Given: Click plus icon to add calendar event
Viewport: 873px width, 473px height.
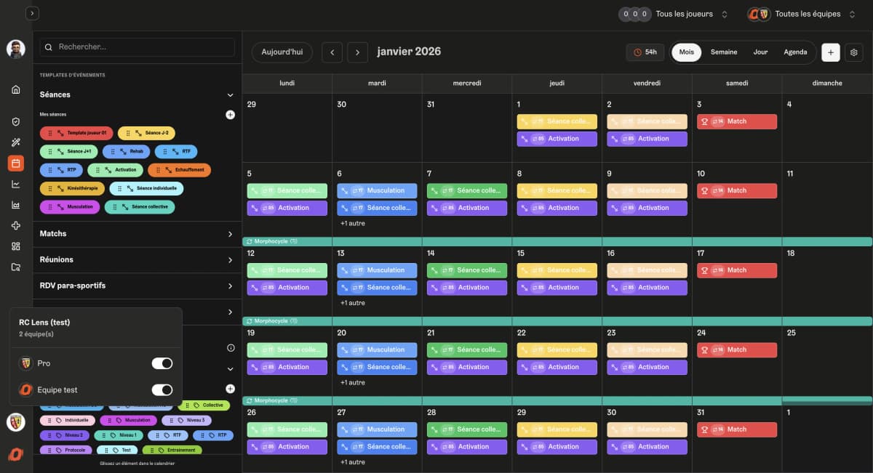Looking at the screenshot, I should coord(830,52).
